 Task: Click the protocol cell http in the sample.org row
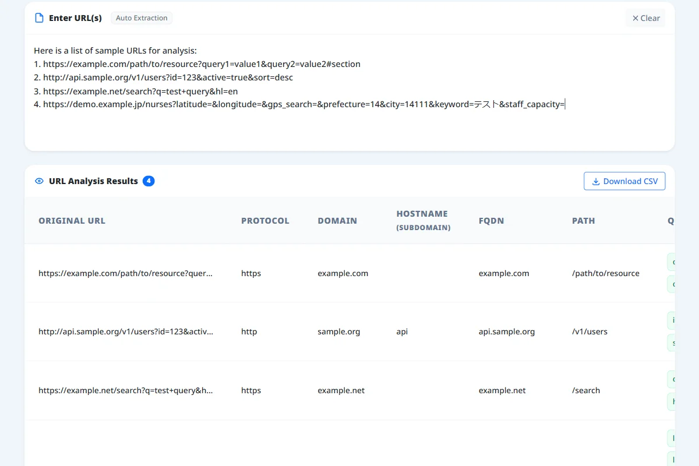click(x=249, y=331)
